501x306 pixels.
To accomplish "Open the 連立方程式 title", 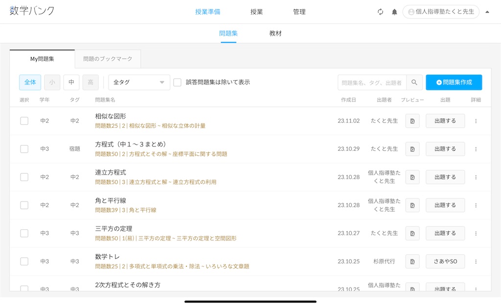I will click(x=111, y=172).
